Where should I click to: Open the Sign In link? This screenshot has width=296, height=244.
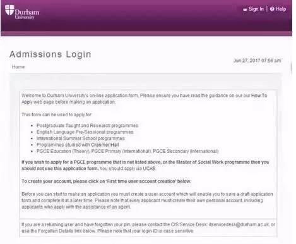coord(256,9)
